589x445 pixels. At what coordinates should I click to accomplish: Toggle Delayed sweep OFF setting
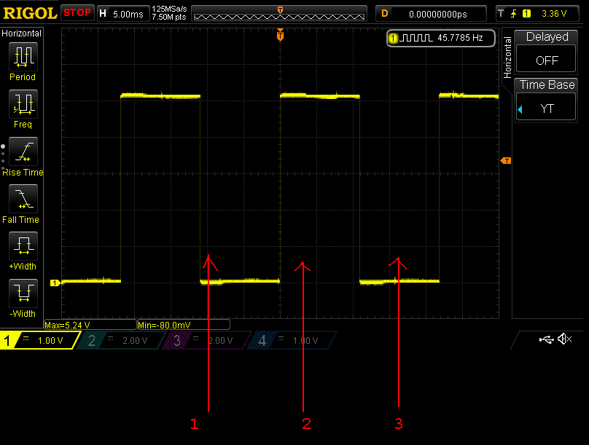coord(546,58)
